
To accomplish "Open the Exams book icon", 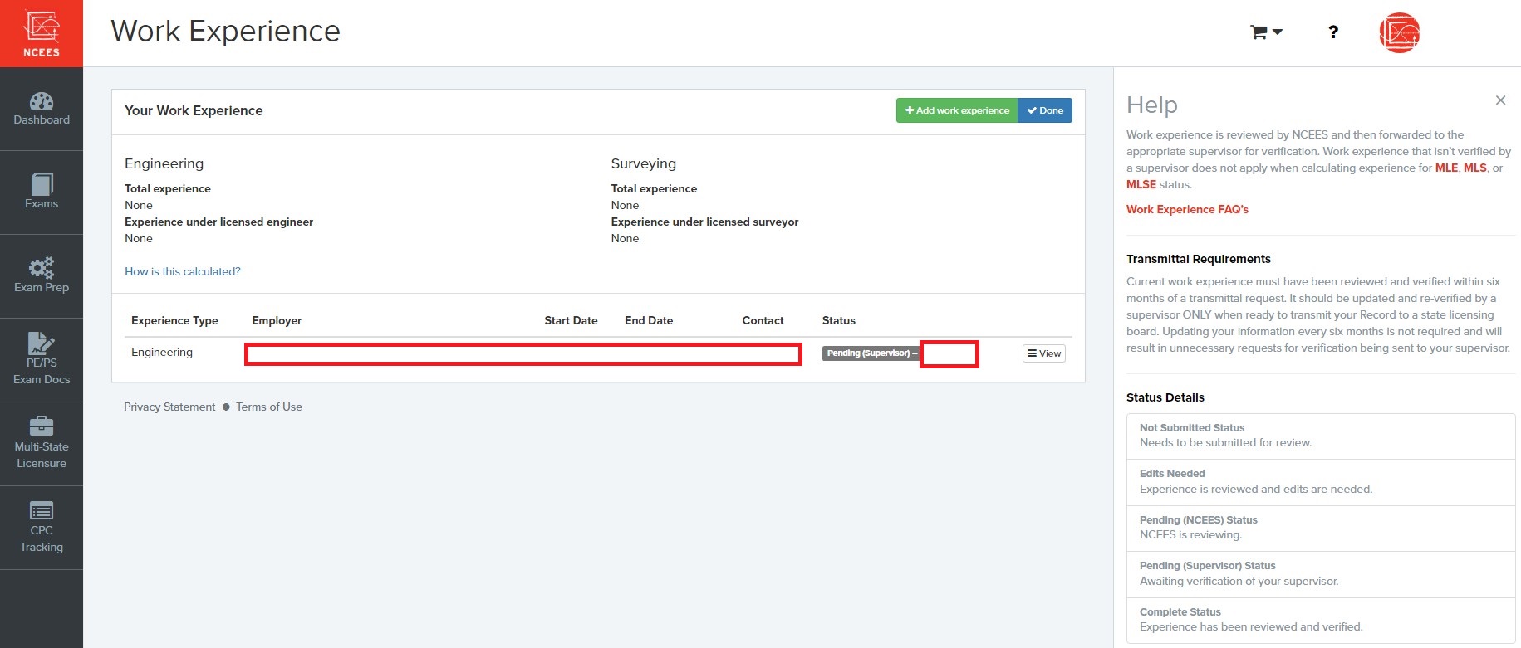I will coord(42,184).
